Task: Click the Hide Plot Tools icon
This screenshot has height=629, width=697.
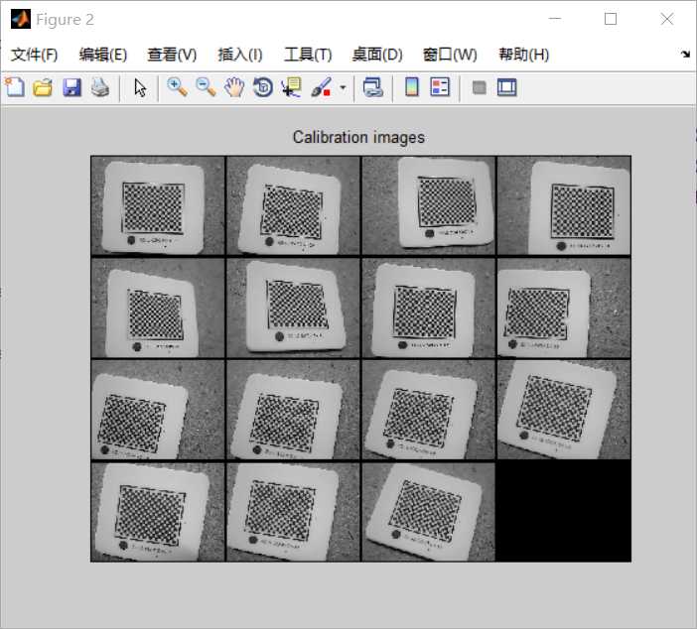Action: point(479,87)
